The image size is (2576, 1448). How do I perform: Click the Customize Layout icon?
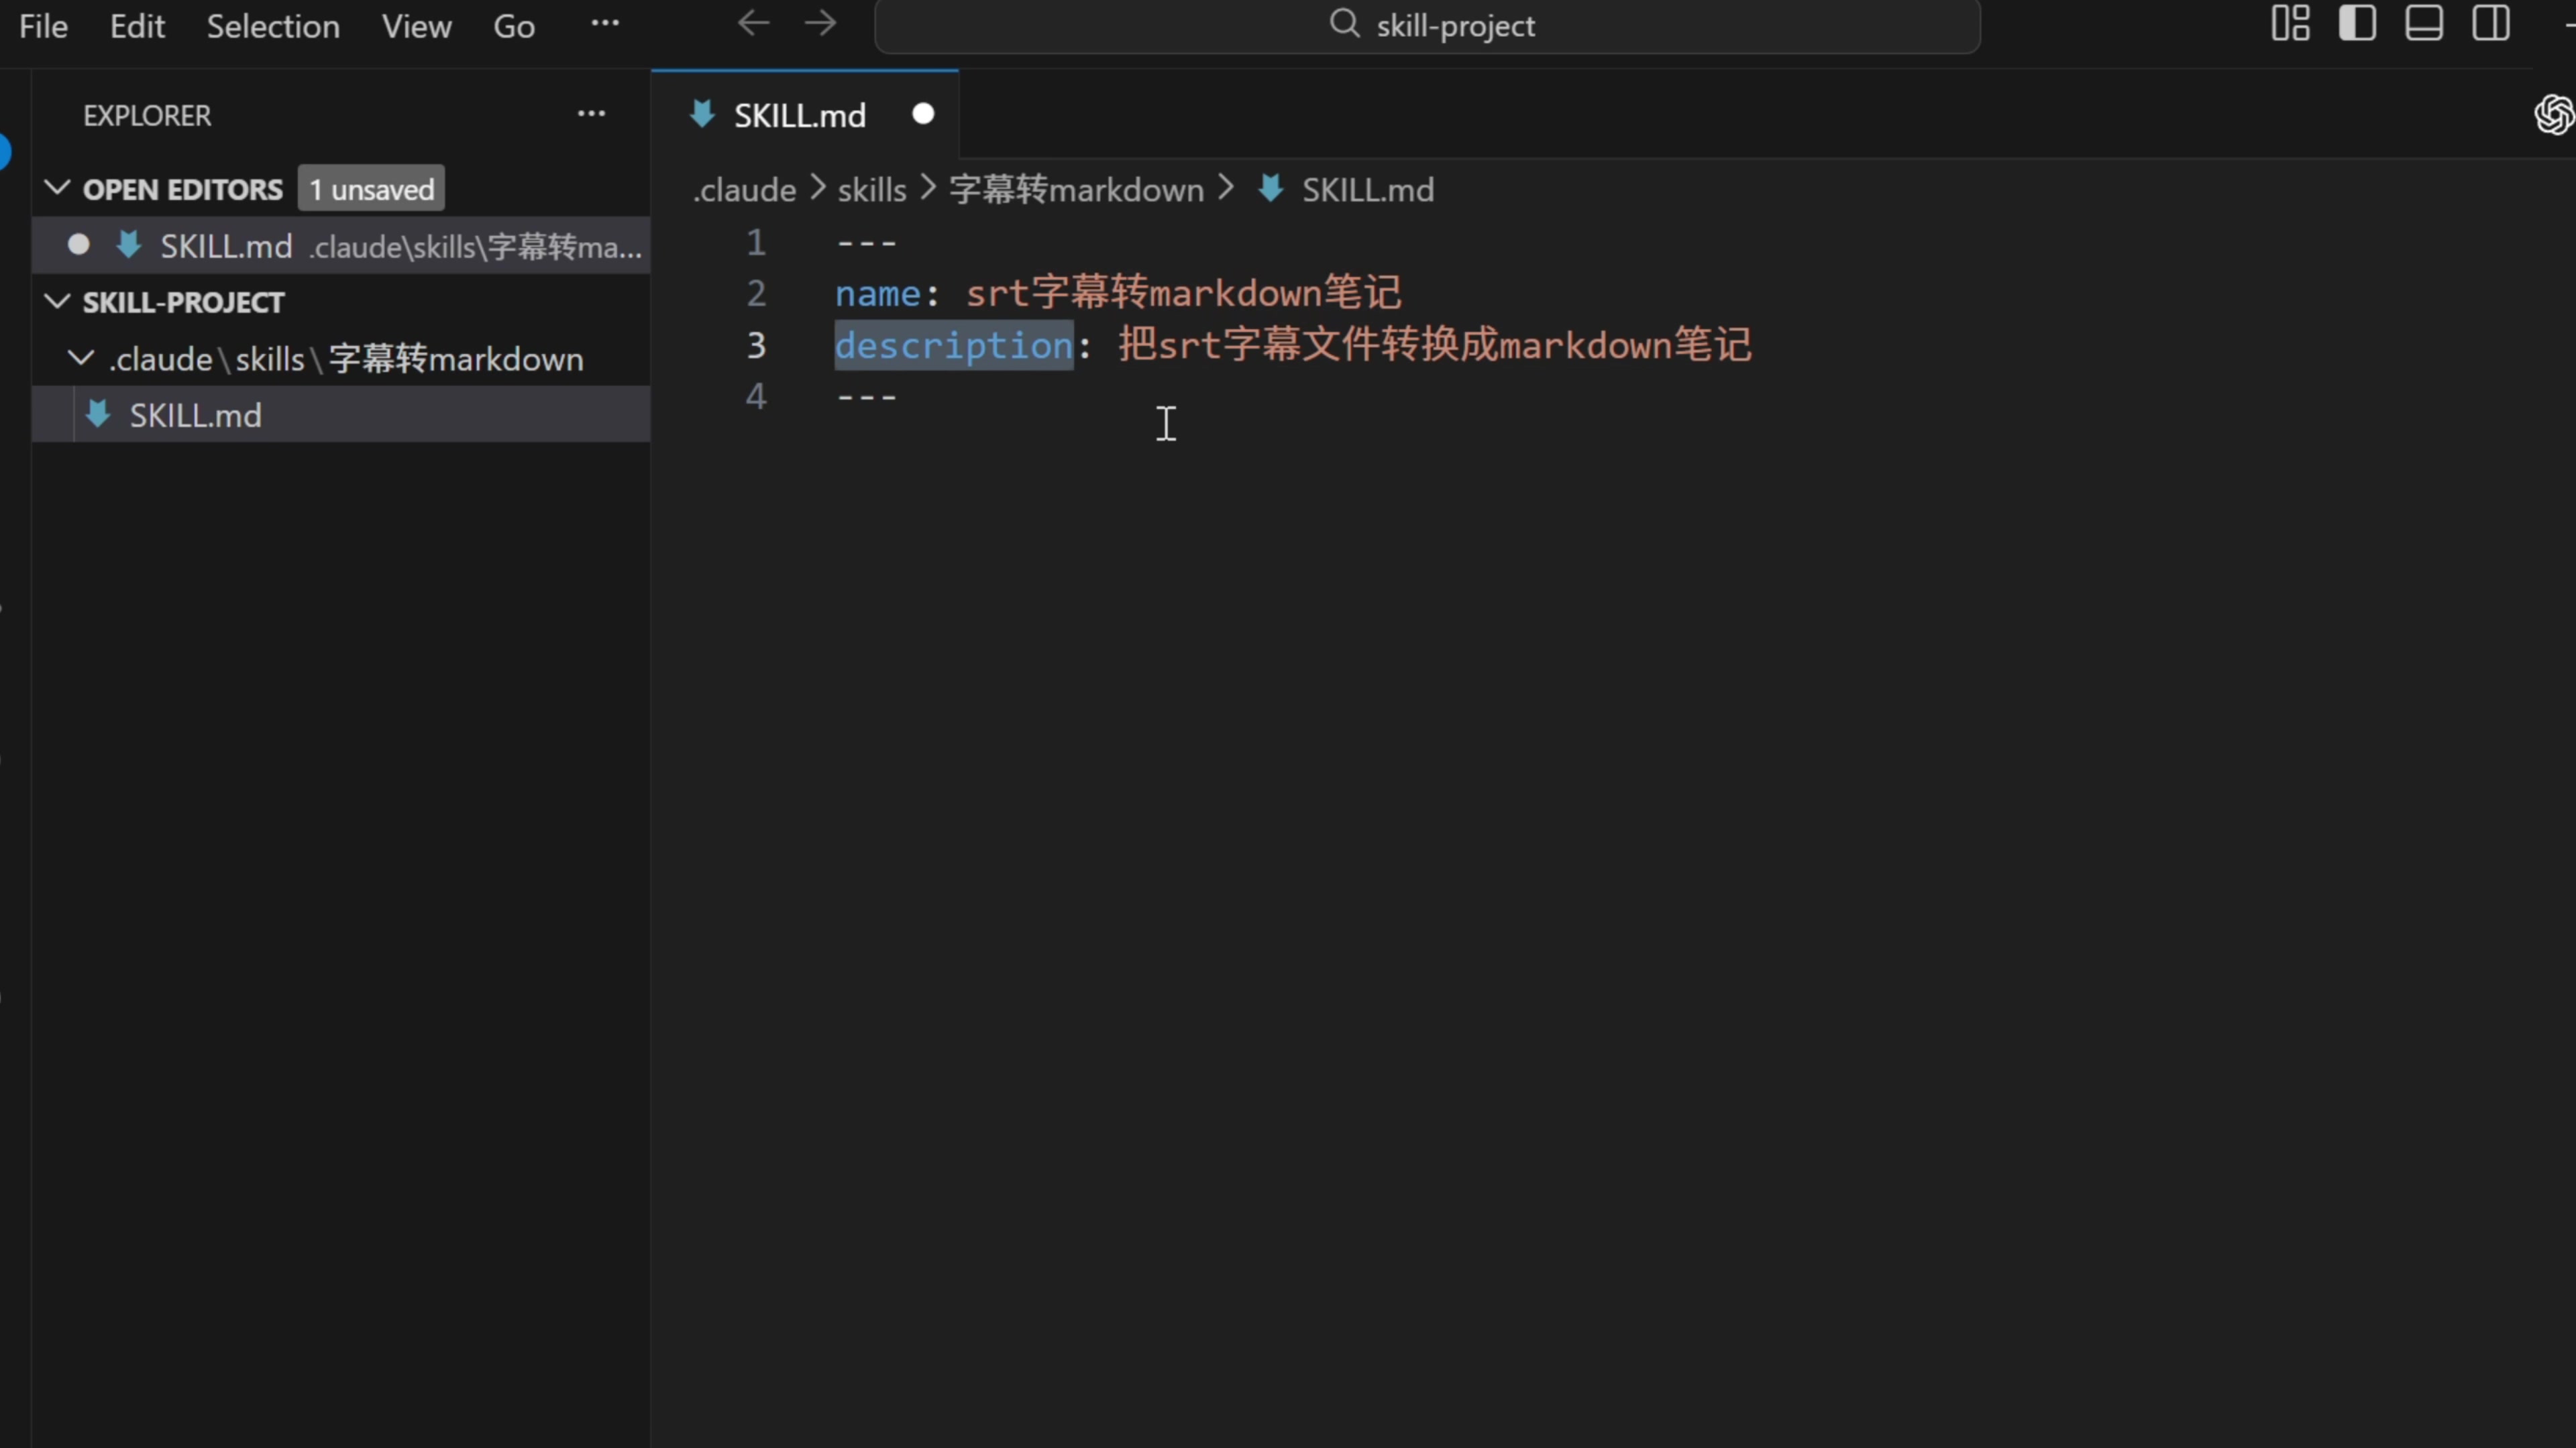point(2290,23)
